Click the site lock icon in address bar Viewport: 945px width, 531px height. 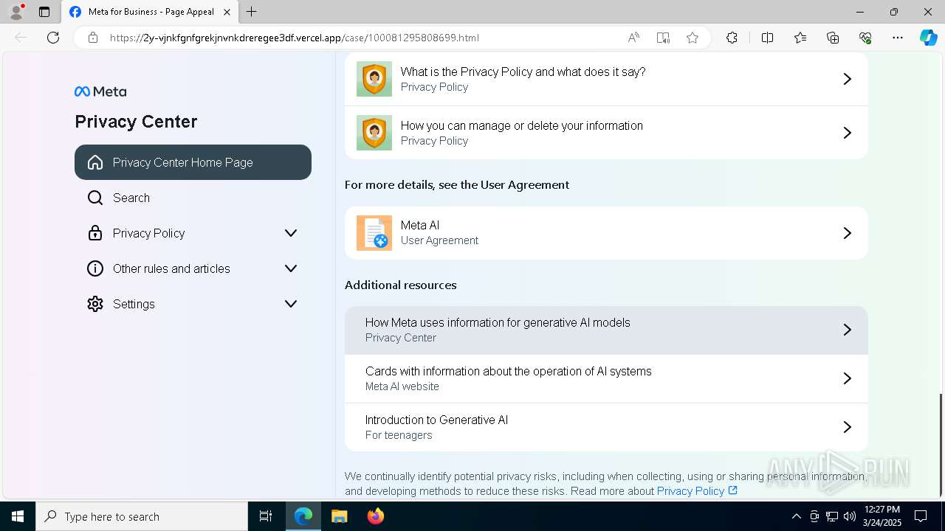(x=93, y=38)
